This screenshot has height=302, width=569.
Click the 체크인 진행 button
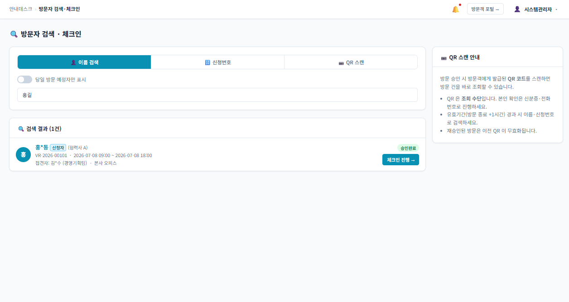coord(400,160)
